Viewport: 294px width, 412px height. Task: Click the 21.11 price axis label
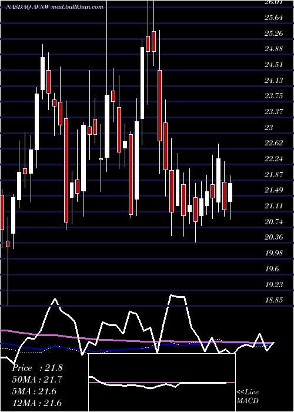pos(273,206)
